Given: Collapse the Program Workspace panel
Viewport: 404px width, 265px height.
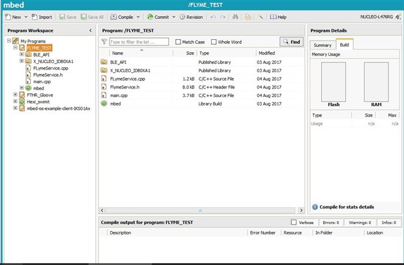Looking at the screenshot, I should (91, 31).
